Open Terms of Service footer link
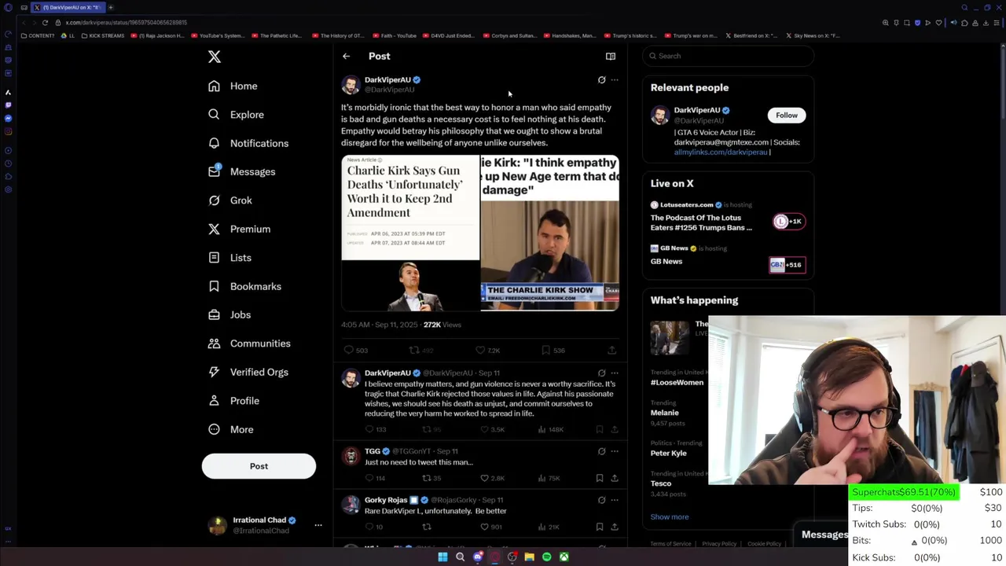Image resolution: width=1006 pixels, height=566 pixels. click(670, 544)
